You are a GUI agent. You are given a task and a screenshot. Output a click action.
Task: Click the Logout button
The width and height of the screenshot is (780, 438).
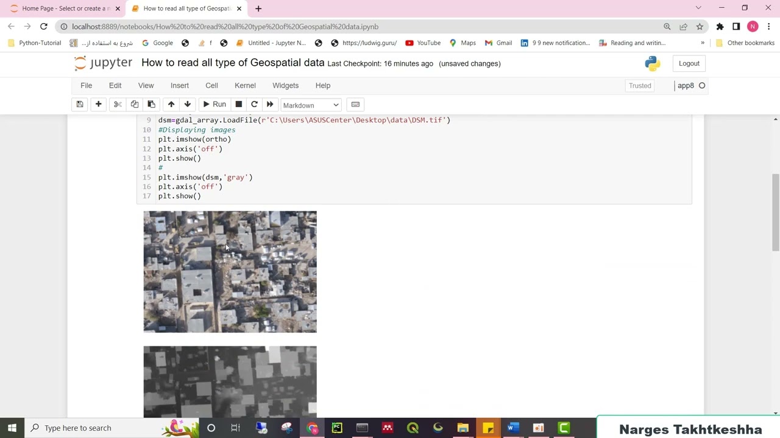click(x=689, y=63)
